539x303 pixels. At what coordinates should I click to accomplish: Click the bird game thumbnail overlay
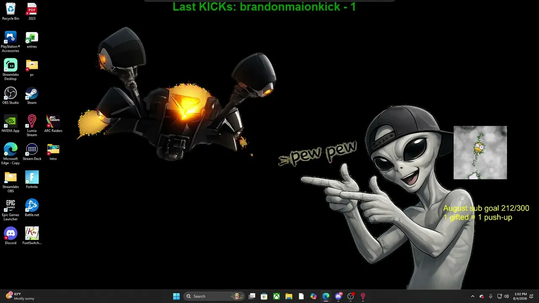click(x=480, y=152)
